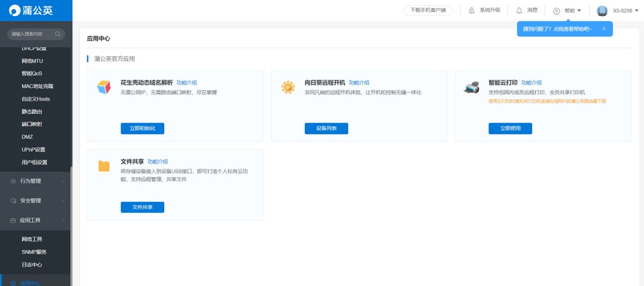This screenshot has height=286, width=644.
Task: Click the blue 文件共享 button
Action: [142, 207]
